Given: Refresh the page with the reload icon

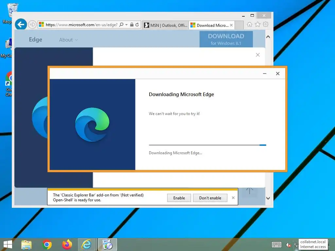Looking at the screenshot, I should (x=137, y=25).
